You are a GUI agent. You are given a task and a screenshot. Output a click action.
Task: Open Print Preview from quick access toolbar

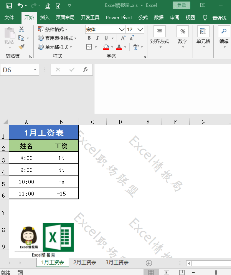click(x=47, y=6)
